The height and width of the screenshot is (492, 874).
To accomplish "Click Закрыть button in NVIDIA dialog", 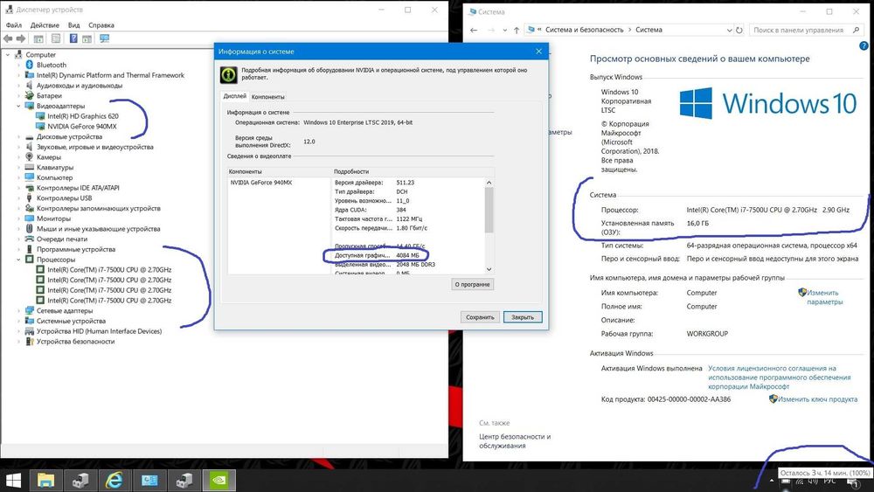I will tap(523, 317).
